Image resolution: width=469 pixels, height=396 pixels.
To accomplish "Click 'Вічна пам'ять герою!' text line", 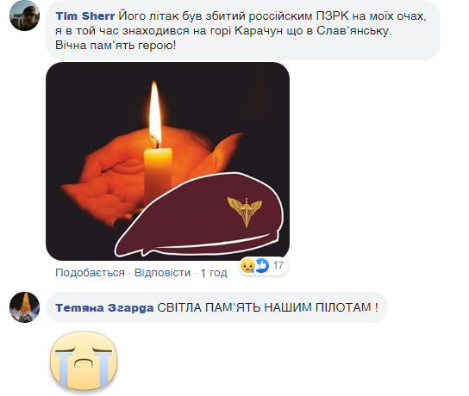I will tap(116, 46).
